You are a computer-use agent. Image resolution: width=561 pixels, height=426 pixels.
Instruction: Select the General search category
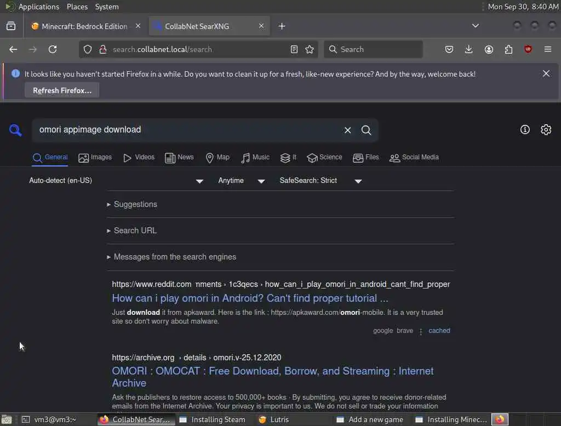pyautogui.click(x=50, y=157)
